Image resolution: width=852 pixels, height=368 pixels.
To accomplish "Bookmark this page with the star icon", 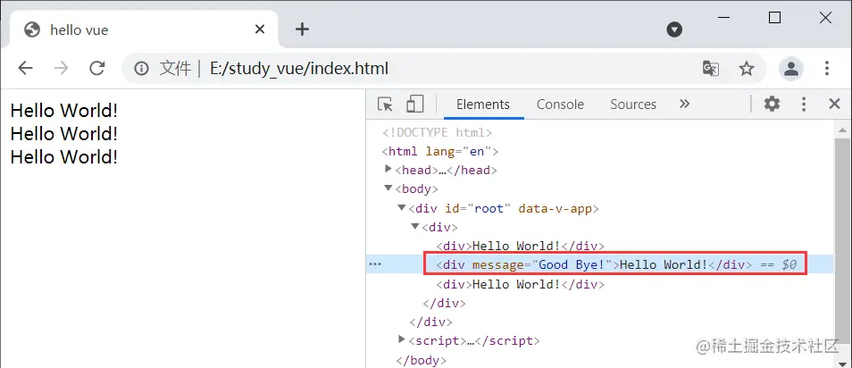I will 747,69.
